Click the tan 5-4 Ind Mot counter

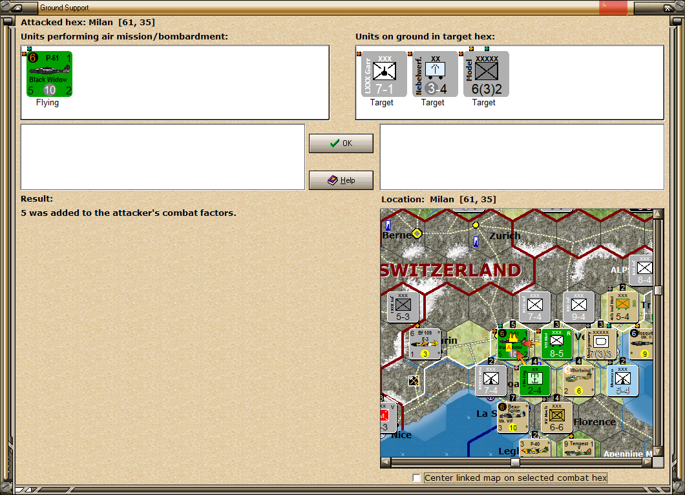pyautogui.click(x=622, y=307)
